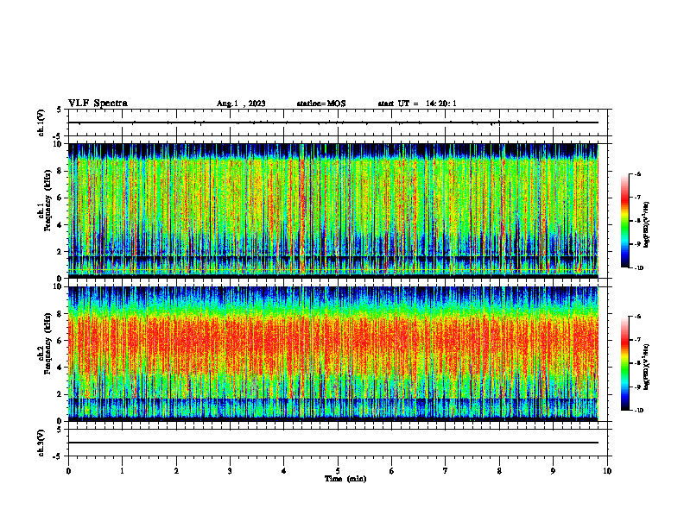Click the ch.1 voltage waveform trace
The height and width of the screenshot is (528, 684).
[333, 123]
